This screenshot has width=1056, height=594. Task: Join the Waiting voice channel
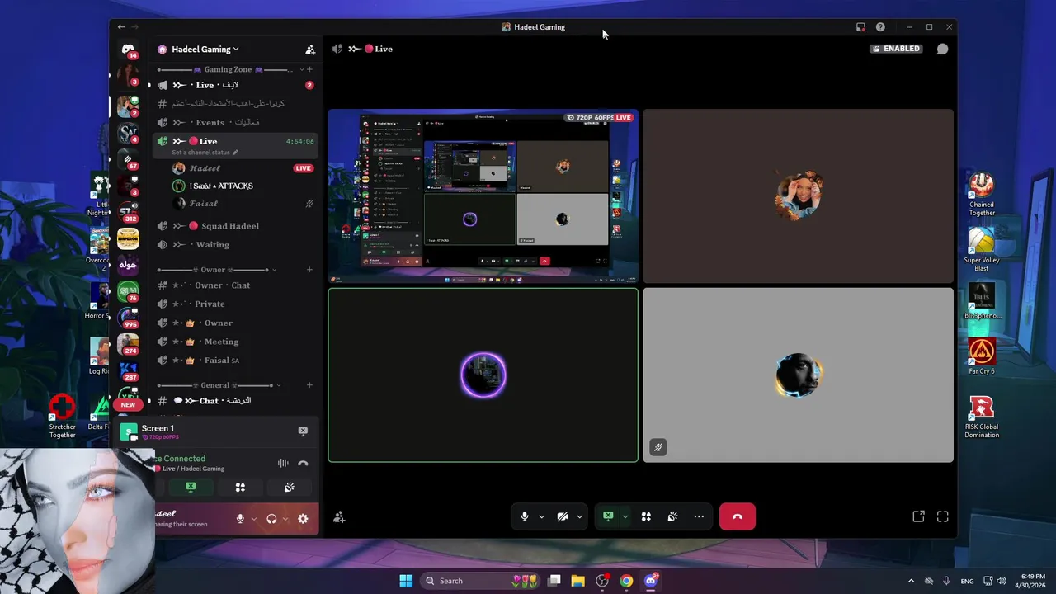[235, 245]
